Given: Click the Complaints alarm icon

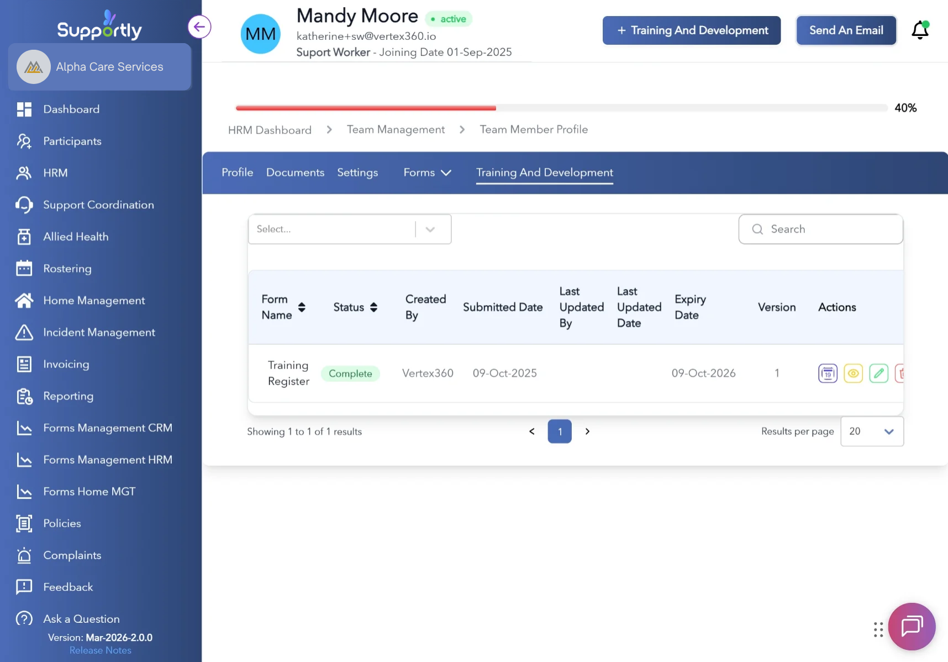Looking at the screenshot, I should point(24,555).
